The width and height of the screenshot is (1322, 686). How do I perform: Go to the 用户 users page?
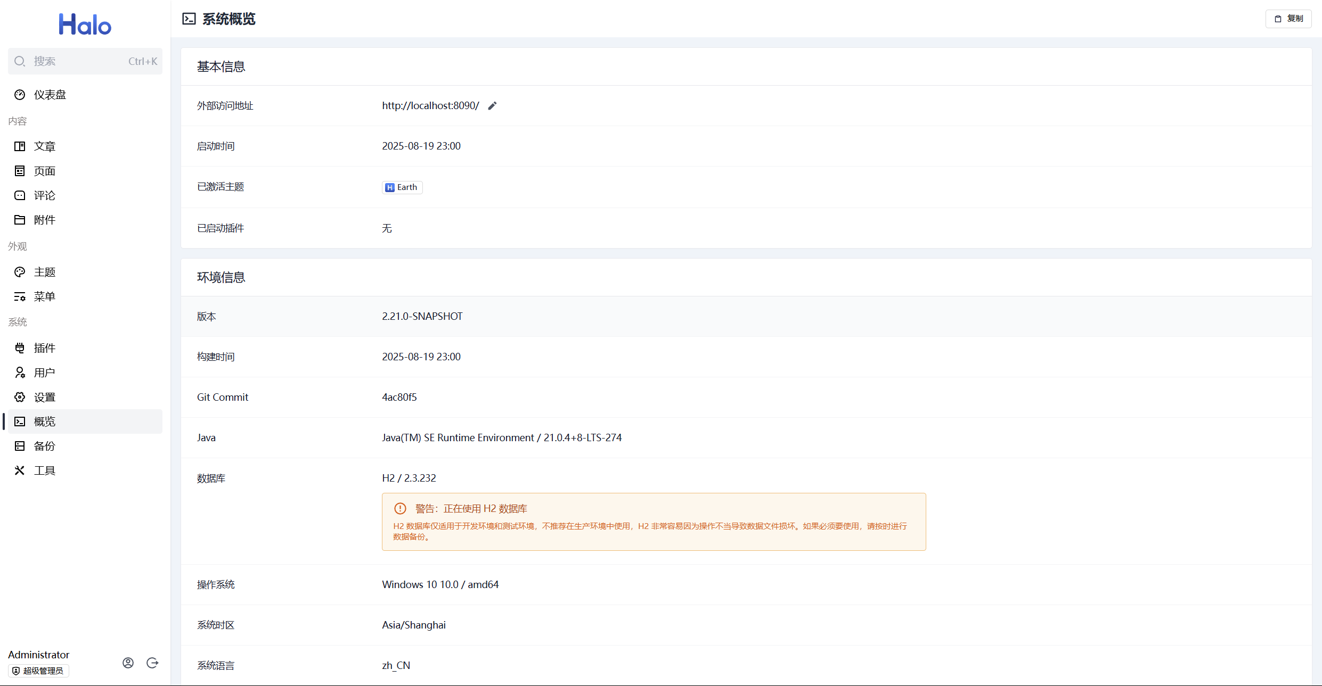click(x=44, y=373)
